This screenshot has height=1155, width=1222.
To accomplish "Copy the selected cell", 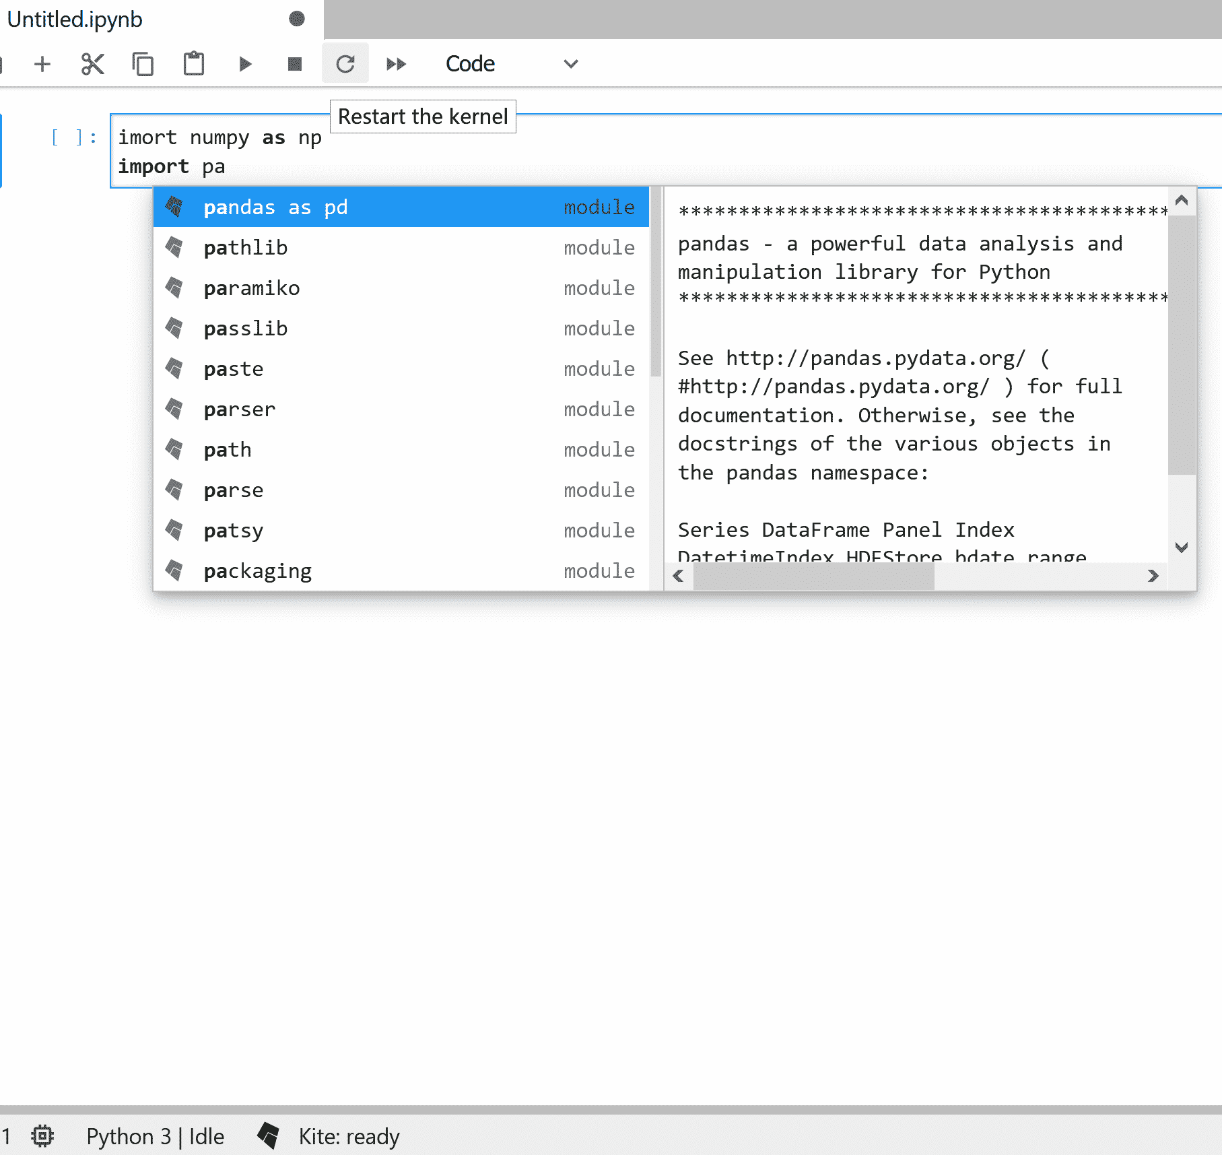I will (143, 64).
